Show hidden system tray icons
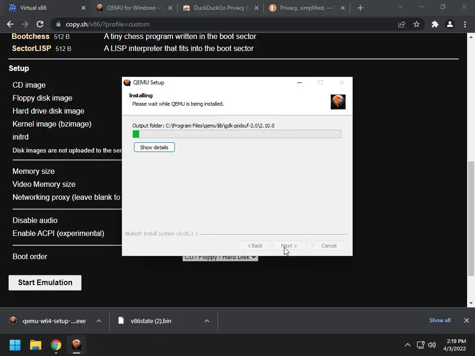This screenshot has width=475, height=356. [x=408, y=345]
